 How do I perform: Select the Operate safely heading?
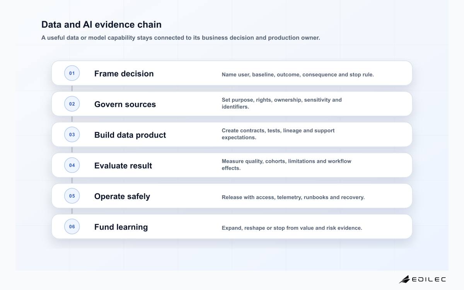[122, 196]
